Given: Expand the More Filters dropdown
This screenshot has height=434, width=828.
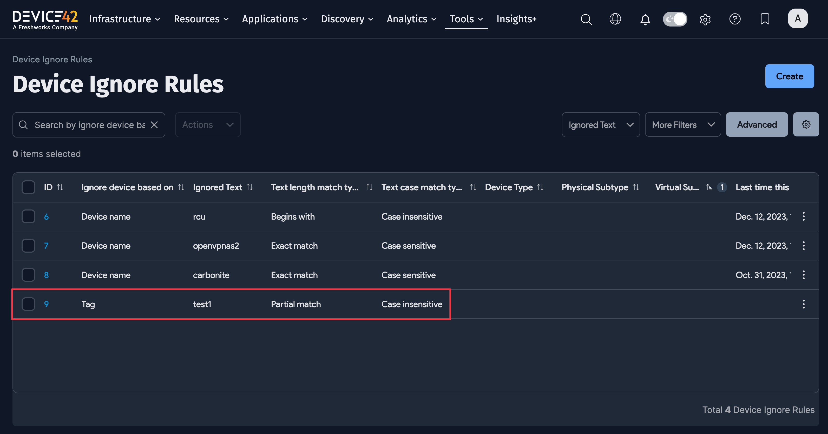Looking at the screenshot, I should click(683, 125).
